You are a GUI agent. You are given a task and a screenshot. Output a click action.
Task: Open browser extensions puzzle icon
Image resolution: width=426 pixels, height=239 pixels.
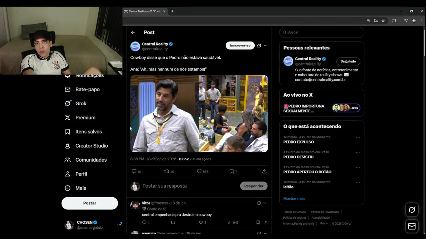(394, 21)
